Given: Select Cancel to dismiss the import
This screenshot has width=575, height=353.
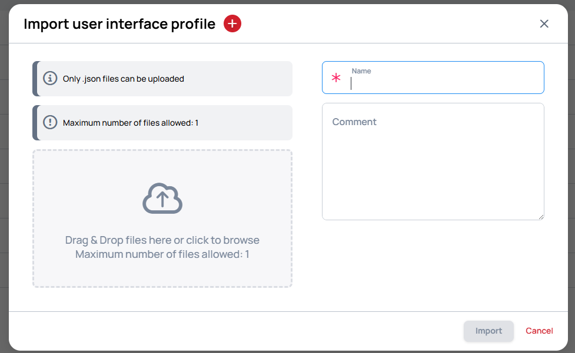Looking at the screenshot, I should click(539, 331).
